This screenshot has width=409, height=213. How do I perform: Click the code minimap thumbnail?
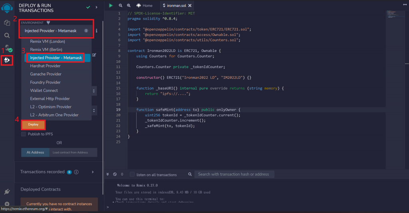[x=391, y=14]
